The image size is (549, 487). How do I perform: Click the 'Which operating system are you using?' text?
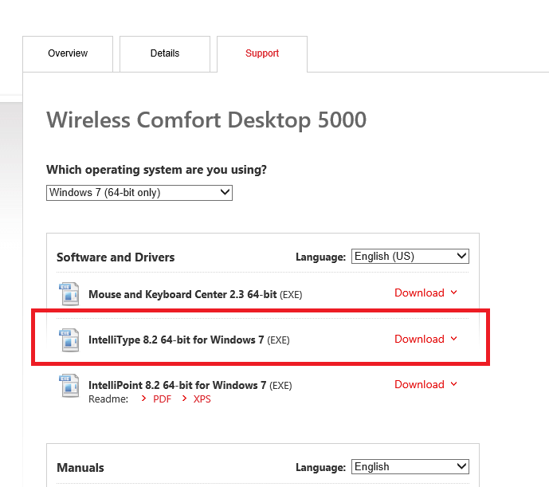point(156,170)
